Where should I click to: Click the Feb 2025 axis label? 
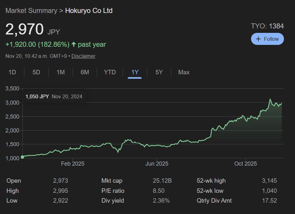73,164
